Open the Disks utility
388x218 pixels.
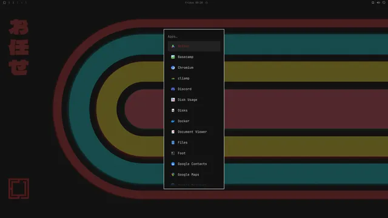194,110
